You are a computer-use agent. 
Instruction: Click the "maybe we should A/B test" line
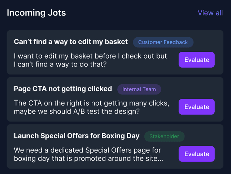coord(77,111)
